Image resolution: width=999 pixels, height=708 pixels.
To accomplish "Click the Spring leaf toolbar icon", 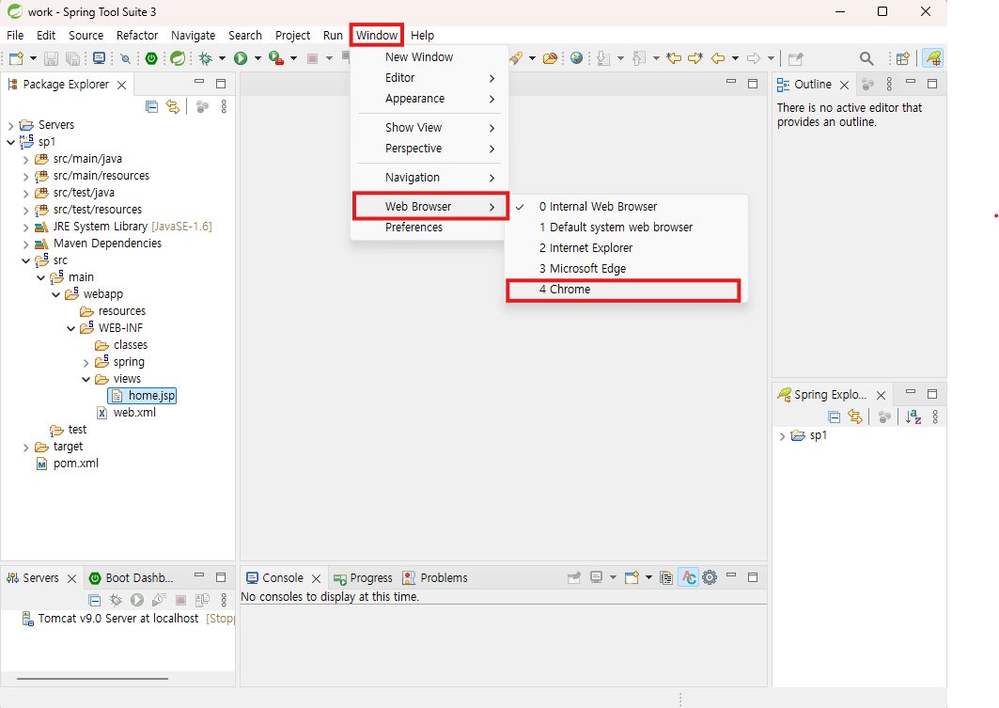I will (178, 58).
